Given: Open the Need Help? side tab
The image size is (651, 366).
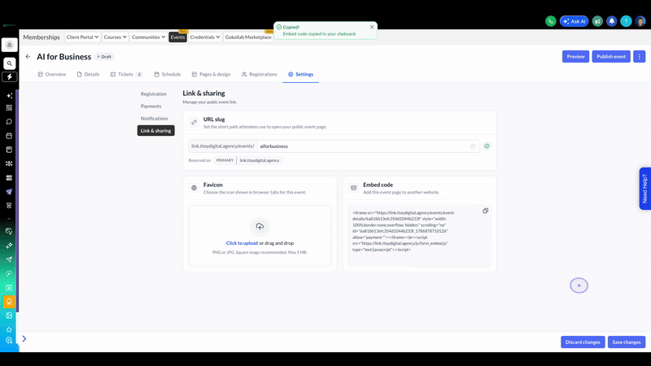Looking at the screenshot, I should 644,189.
